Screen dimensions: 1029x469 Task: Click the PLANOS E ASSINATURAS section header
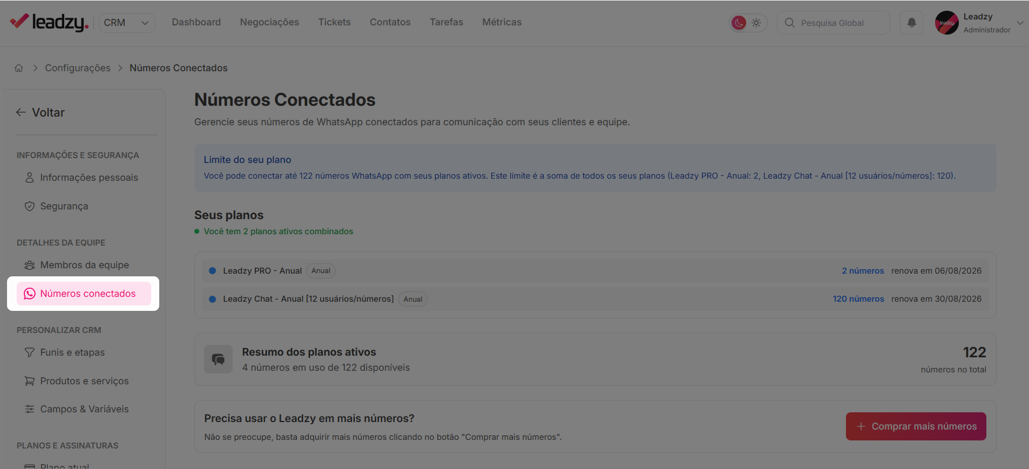[x=67, y=446]
